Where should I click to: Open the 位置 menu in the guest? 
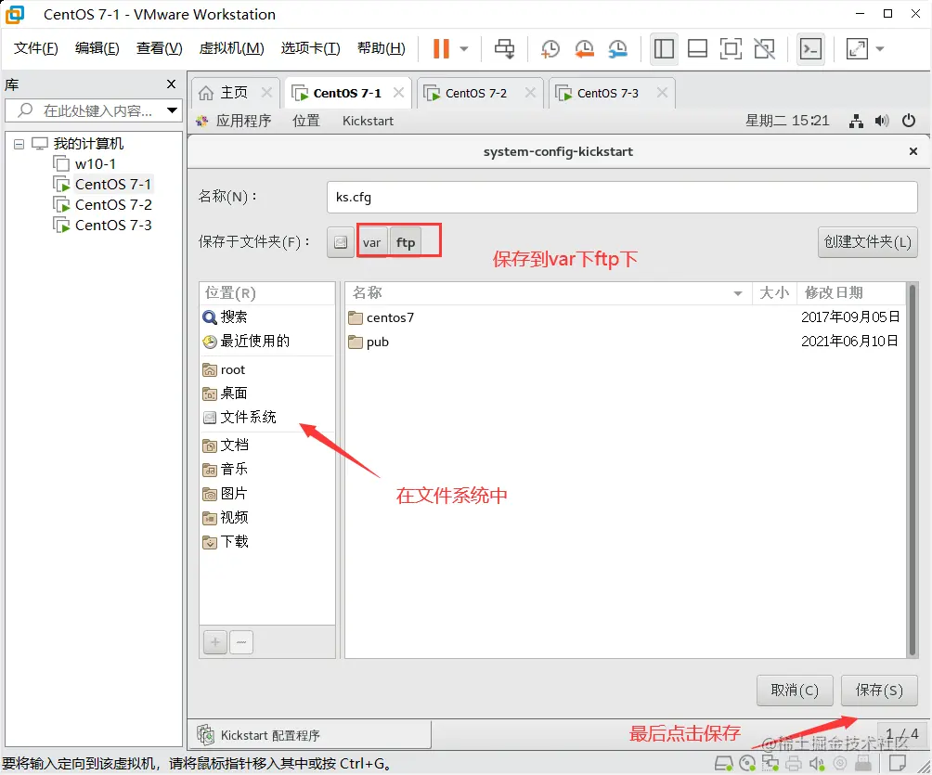pos(306,121)
